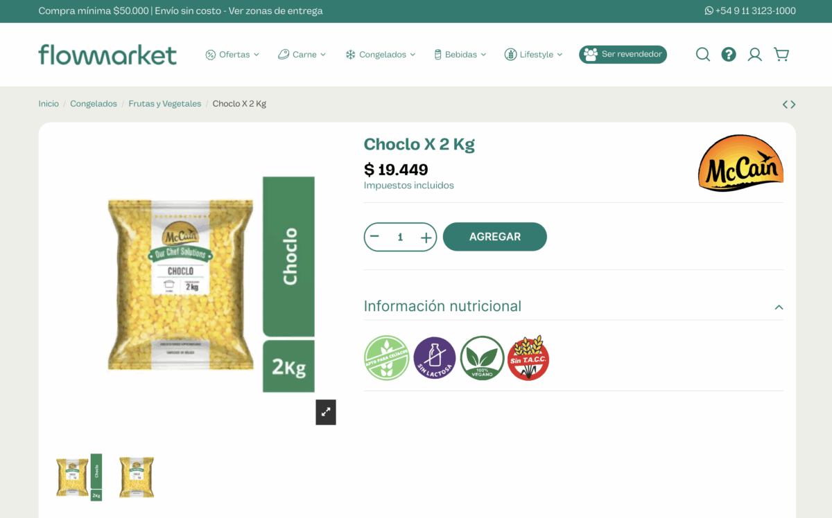Decrease quantity with the minus button

pyautogui.click(x=375, y=237)
